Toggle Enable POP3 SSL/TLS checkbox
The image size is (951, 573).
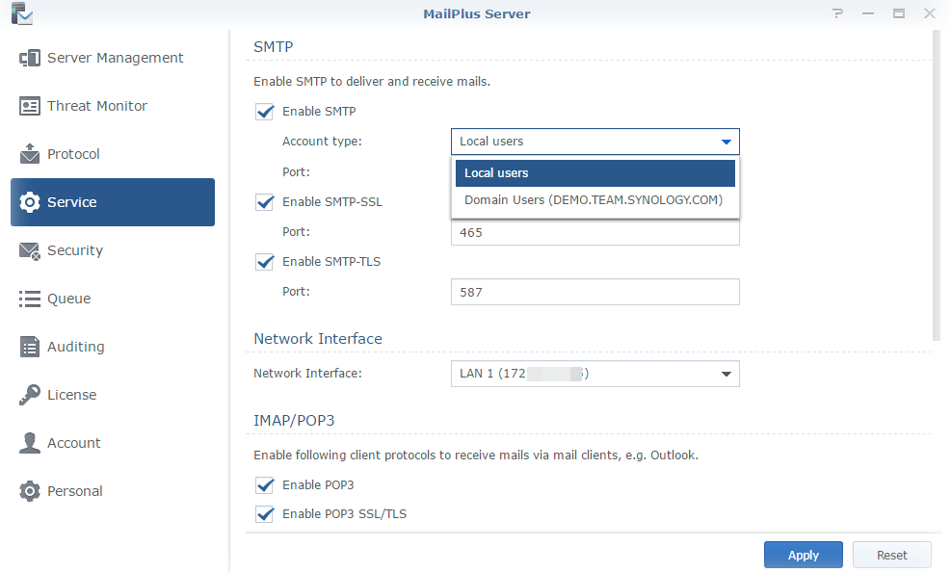(264, 514)
